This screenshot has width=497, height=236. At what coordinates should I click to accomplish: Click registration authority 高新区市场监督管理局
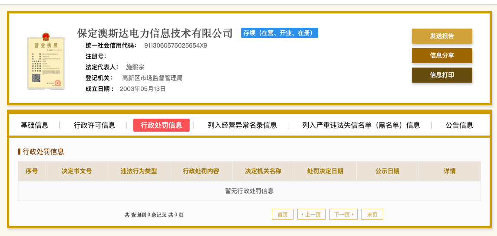tap(152, 78)
